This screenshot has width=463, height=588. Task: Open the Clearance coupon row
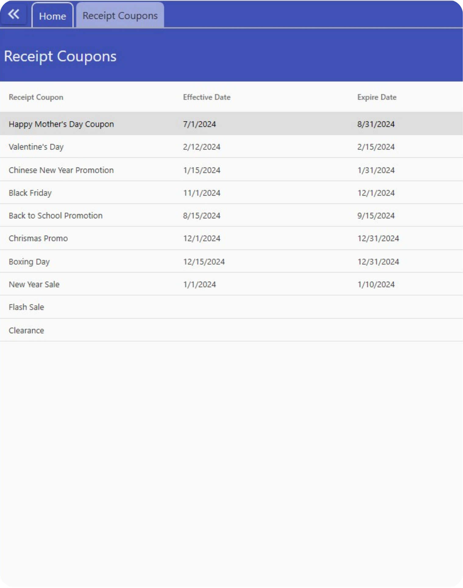coord(27,331)
